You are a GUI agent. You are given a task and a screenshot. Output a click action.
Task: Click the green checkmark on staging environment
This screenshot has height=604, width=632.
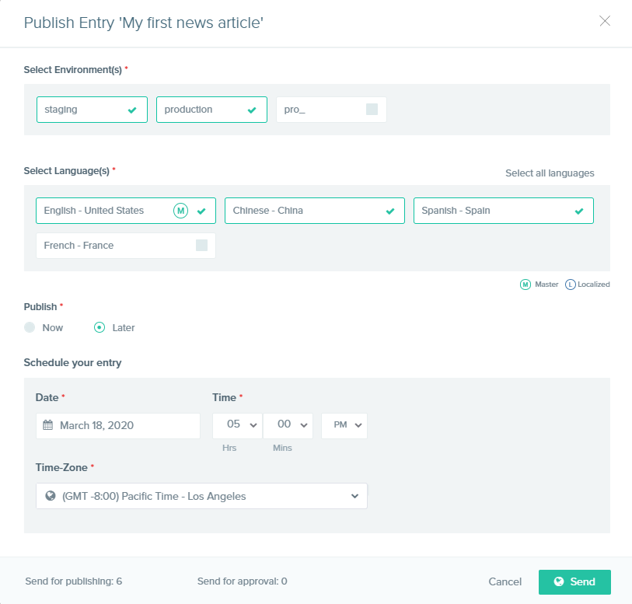pos(132,109)
